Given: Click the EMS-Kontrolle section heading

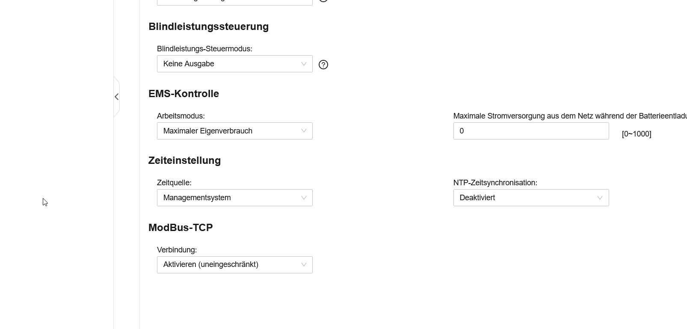Looking at the screenshot, I should pyautogui.click(x=184, y=94).
